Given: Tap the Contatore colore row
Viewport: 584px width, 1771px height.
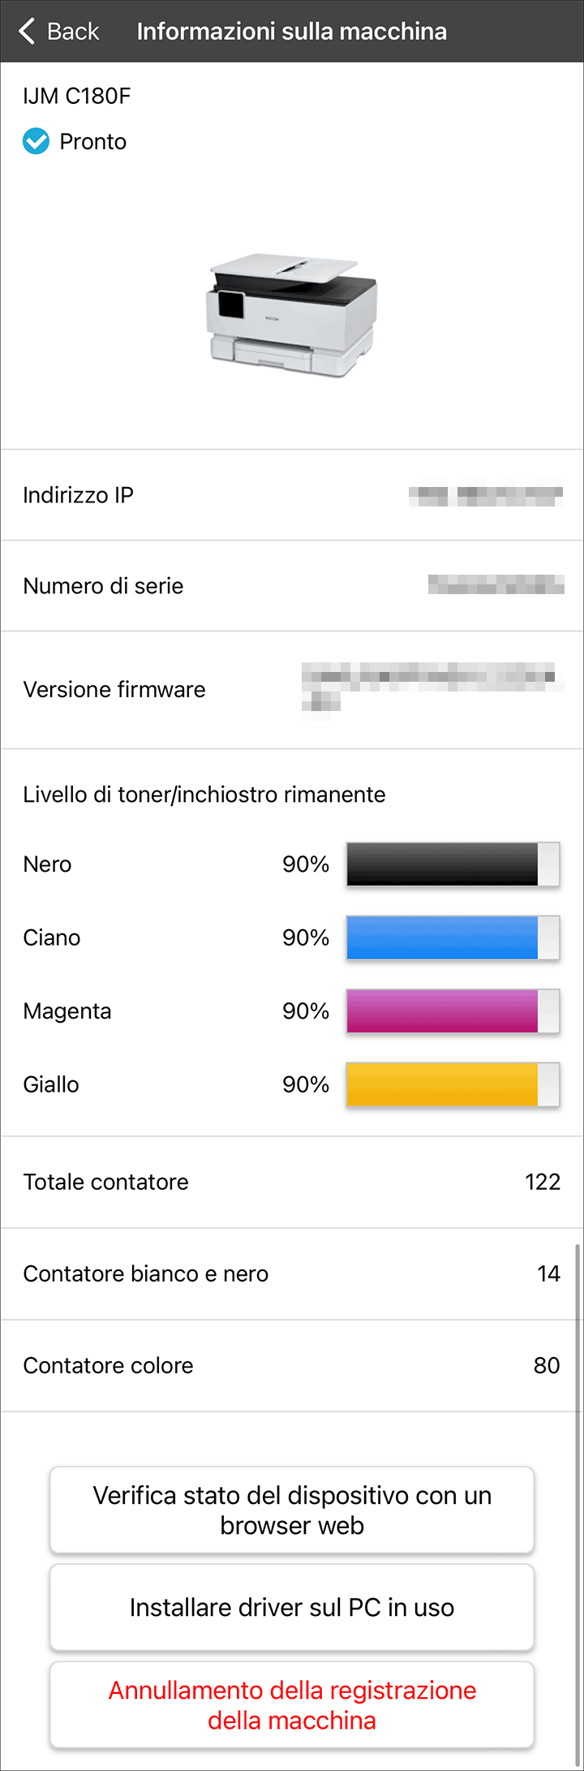Looking at the screenshot, I should pyautogui.click(x=292, y=1365).
